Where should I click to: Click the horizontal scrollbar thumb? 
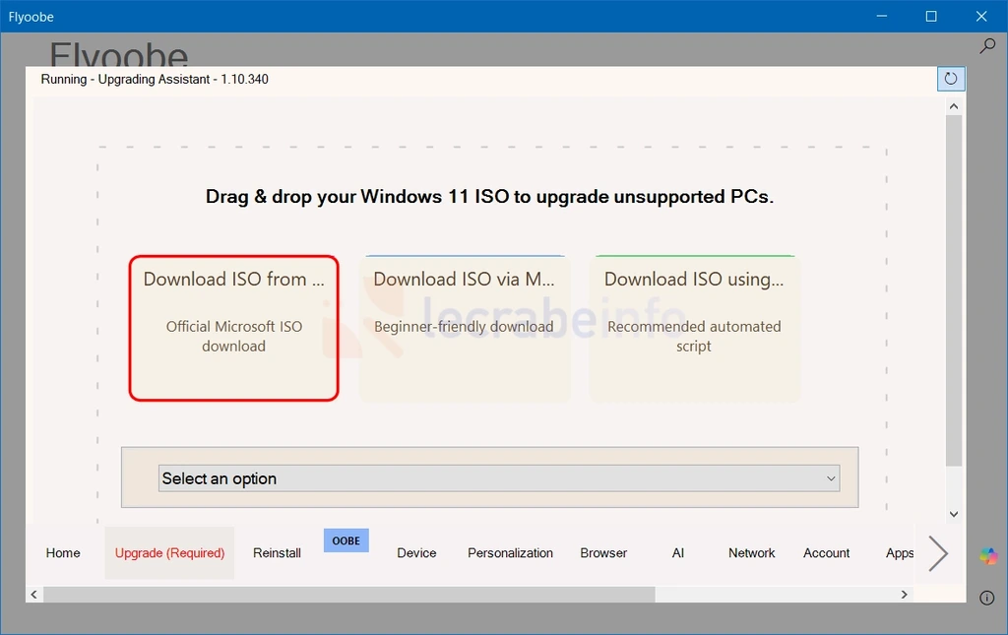pyautogui.click(x=349, y=595)
